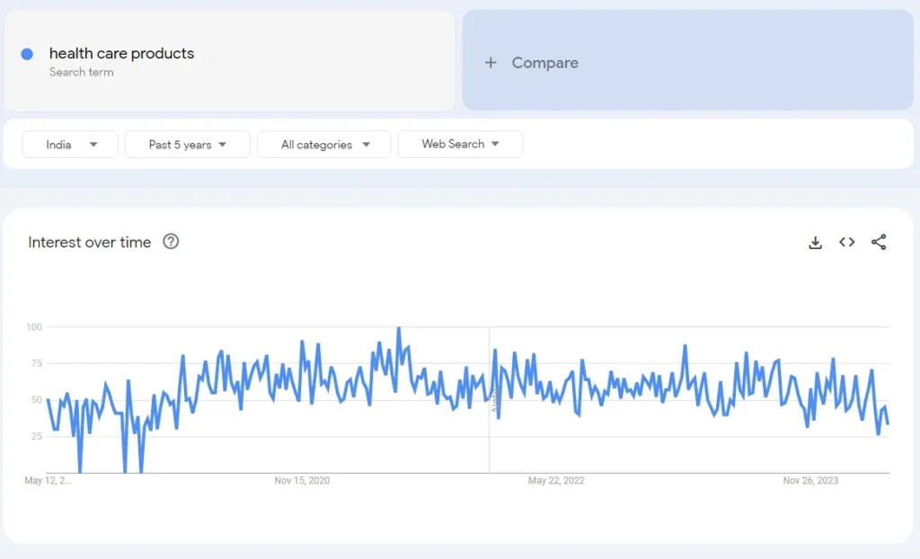Click the share icon on the chart card
The image size is (920, 559).
coord(879,243)
